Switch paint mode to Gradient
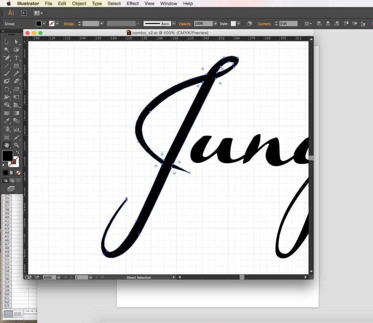 point(12,173)
